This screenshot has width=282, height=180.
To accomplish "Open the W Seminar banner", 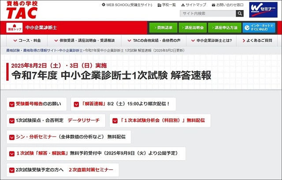I will click(263, 10).
